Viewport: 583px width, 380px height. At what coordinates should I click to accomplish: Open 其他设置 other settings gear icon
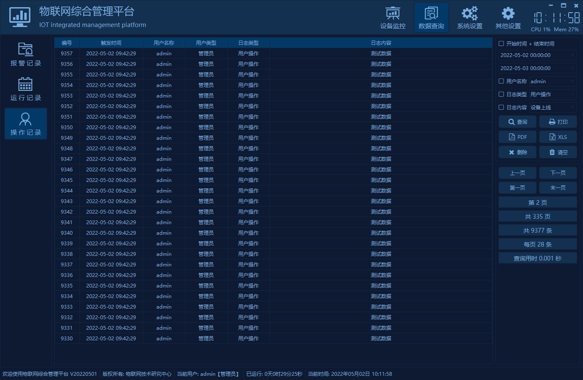508,14
